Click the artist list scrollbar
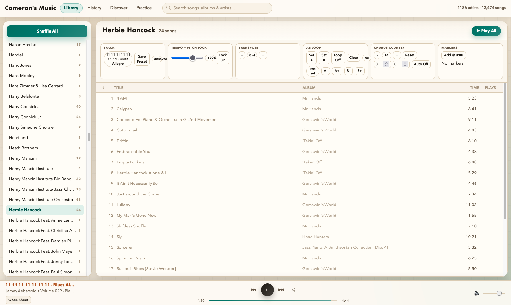 coord(89,137)
